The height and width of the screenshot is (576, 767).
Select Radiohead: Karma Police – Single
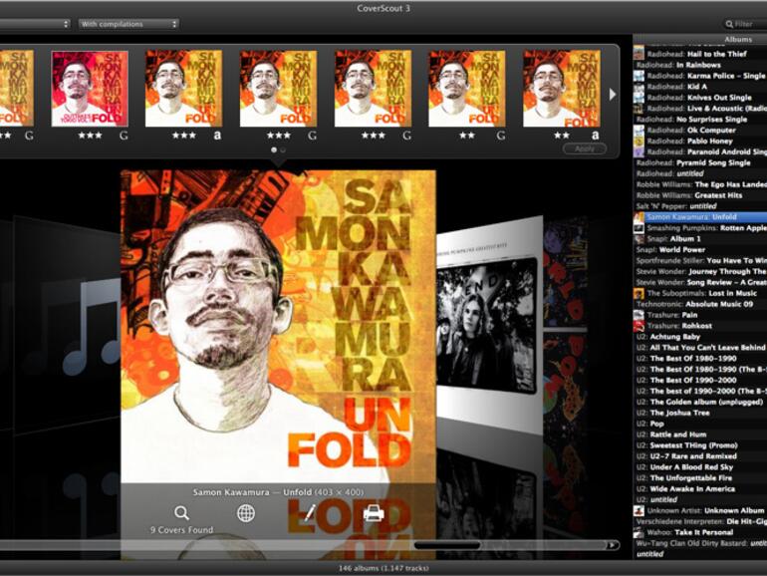700,76
